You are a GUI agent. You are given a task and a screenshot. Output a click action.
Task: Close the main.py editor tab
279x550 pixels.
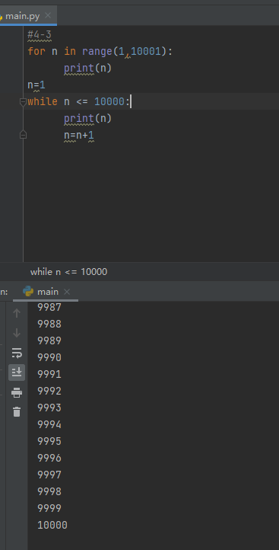(x=48, y=16)
